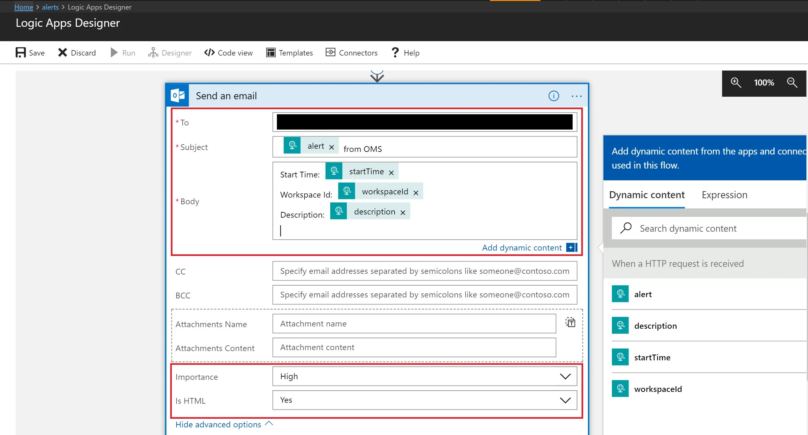808x435 pixels.
Task: Click the To recipient field
Action: 425,122
